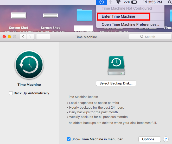Image resolution: width=172 pixels, height=144 pixels.
Task: Enable Back Up Automatically checkbox
Action: tap(11, 93)
